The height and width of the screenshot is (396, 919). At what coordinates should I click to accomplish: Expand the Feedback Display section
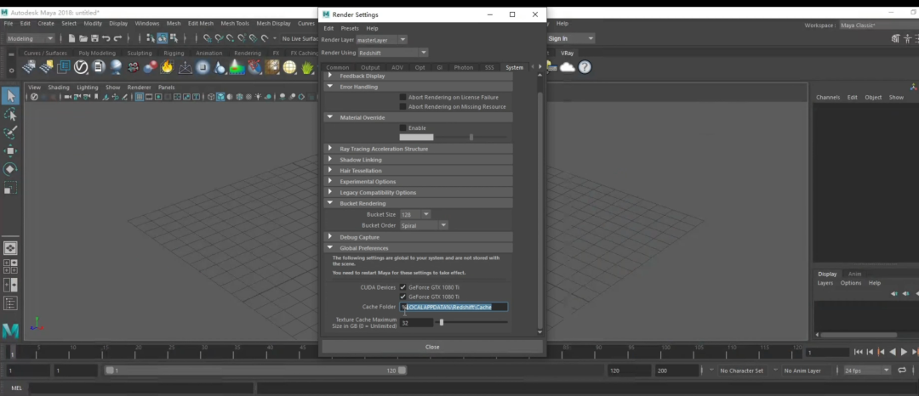tap(418, 76)
